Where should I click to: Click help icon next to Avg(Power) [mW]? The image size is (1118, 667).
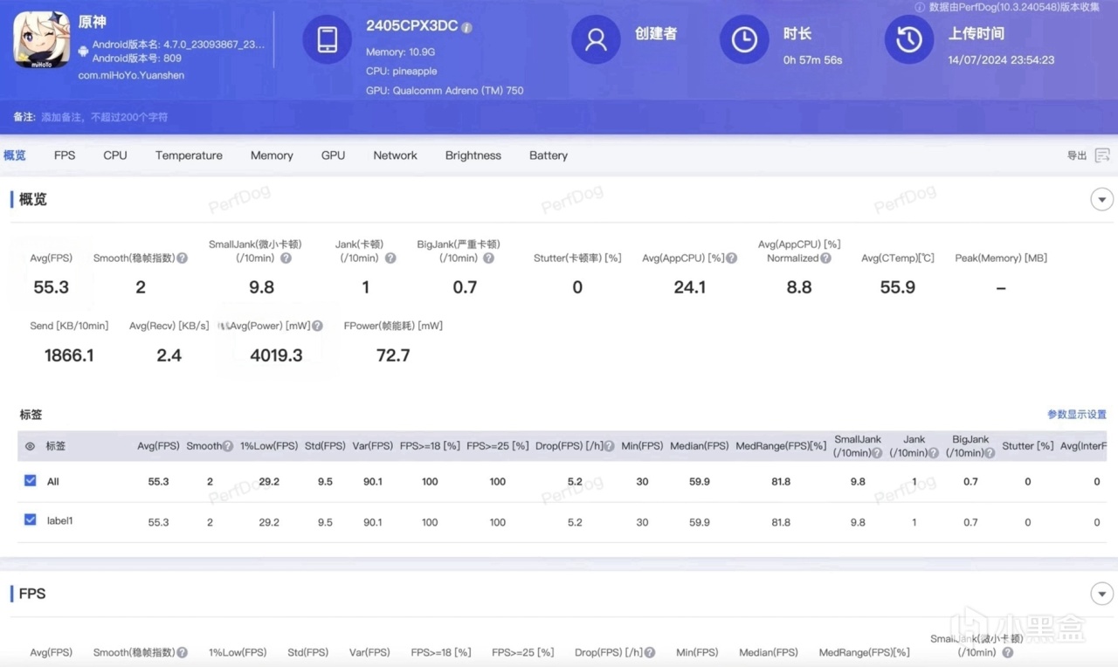[x=318, y=327]
